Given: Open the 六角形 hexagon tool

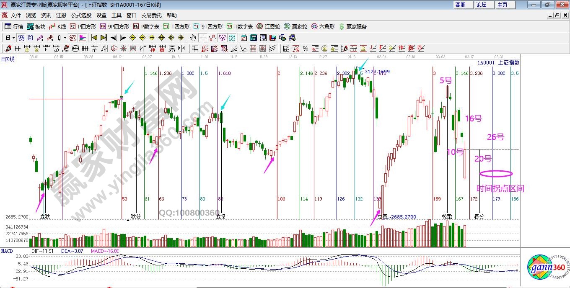Looking at the screenshot, I should click(322, 26).
